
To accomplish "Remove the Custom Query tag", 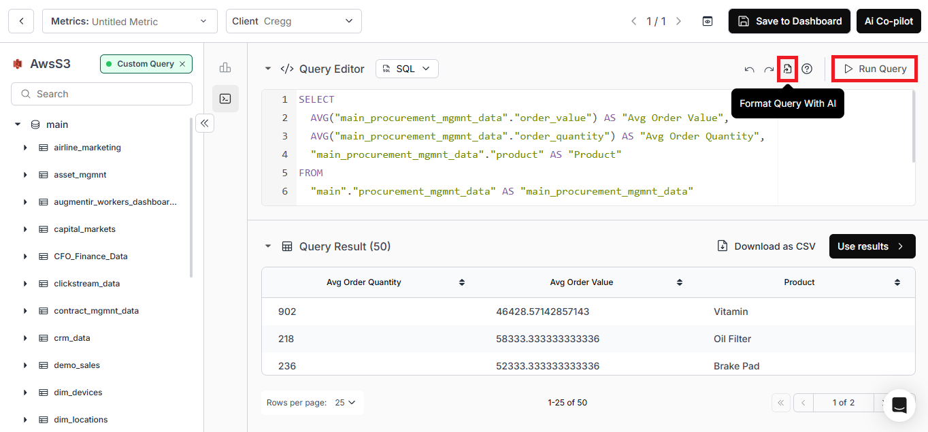I will [182, 64].
